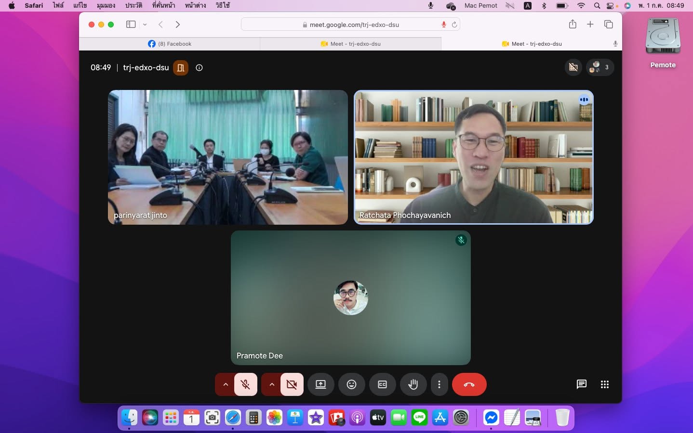Image resolution: width=693 pixels, height=433 pixels.
Task: Open the ไฟล์ menu
Action: point(58,5)
